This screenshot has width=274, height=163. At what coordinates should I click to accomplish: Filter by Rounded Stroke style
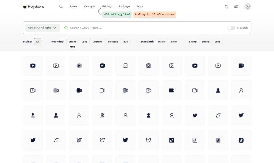coord(72,42)
